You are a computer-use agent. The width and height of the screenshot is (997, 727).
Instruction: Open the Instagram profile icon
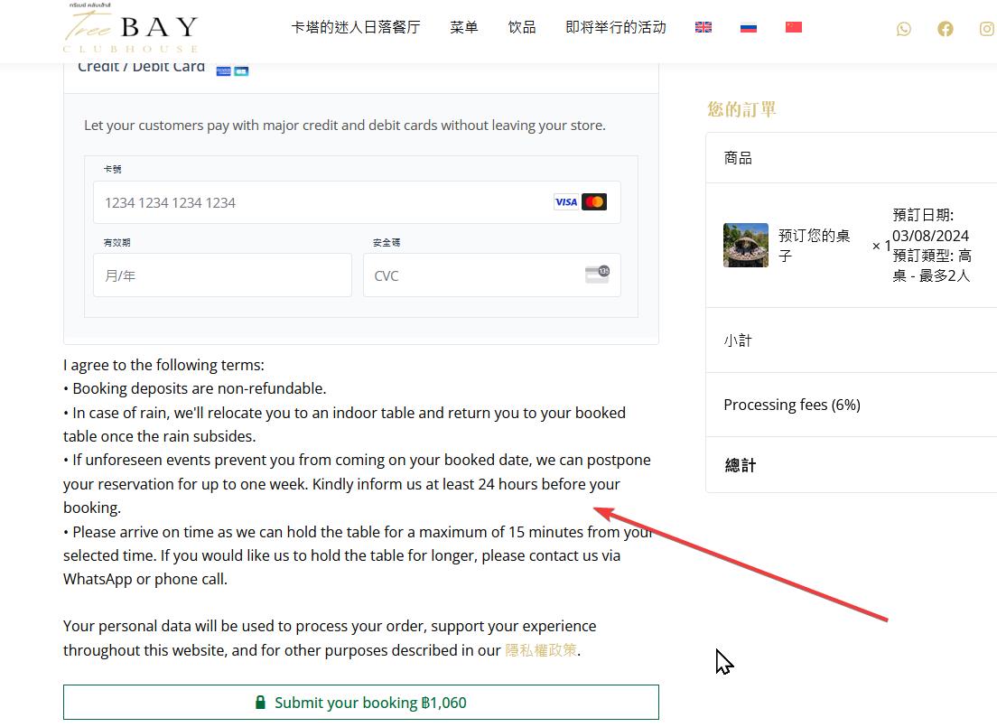click(987, 29)
